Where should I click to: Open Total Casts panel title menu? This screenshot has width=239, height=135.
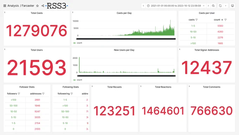[x=37, y=13]
